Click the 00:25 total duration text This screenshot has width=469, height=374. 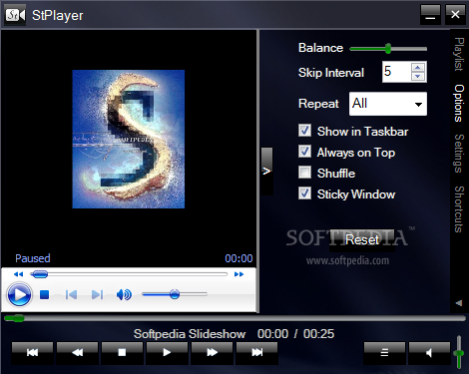click(x=318, y=334)
